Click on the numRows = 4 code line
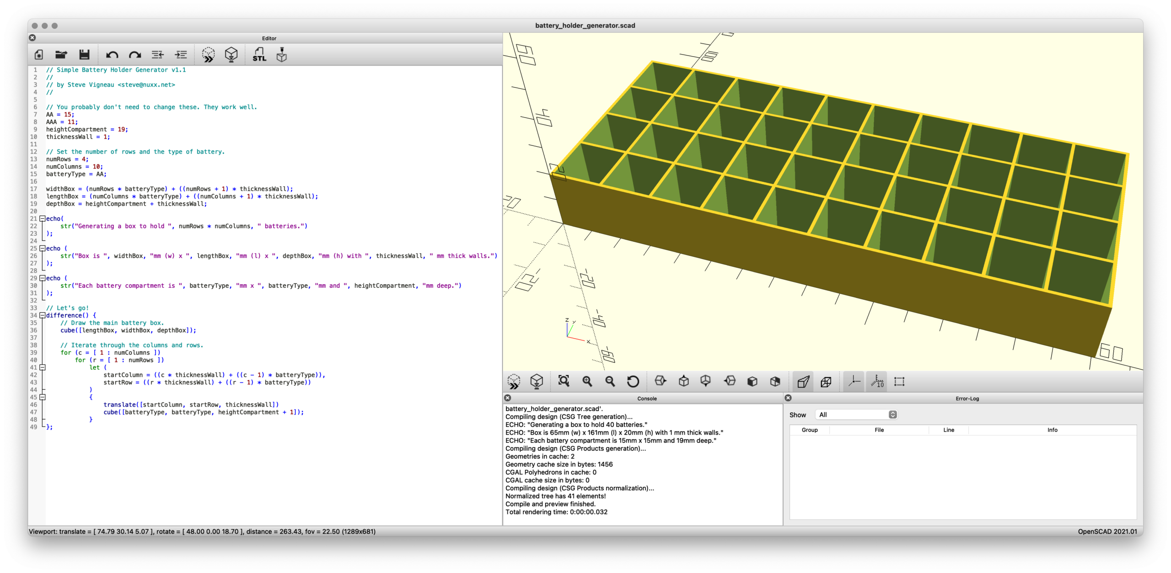Screen dimensions: 1171x573 67,159
